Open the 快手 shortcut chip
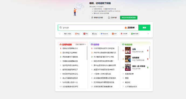The height and width of the screenshot is (99, 186). [x=114, y=34]
